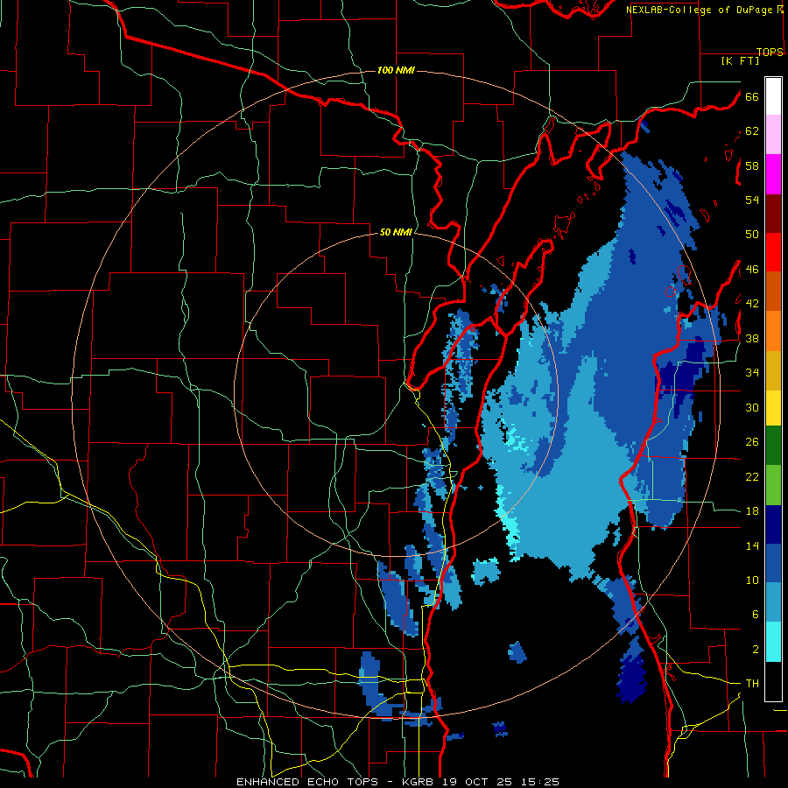788x788 pixels.
Task: Click the "TH" threshold legend label
Action: [752, 684]
